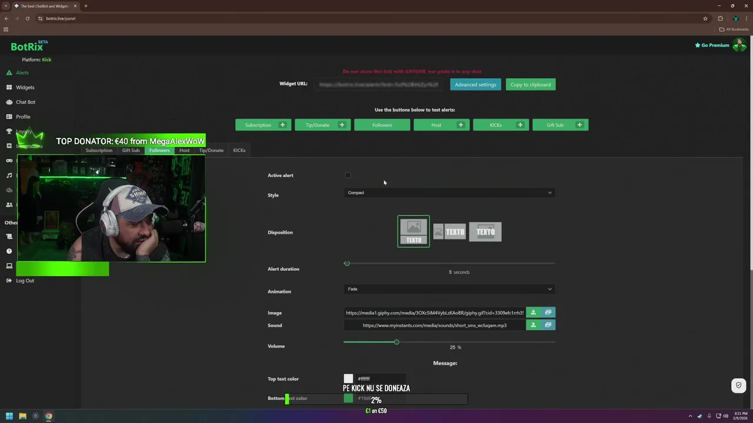
Task: Open the All Bookmarks folder
Action: [x=734, y=29]
